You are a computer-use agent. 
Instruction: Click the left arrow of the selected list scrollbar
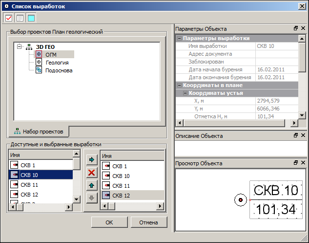coord(104,206)
